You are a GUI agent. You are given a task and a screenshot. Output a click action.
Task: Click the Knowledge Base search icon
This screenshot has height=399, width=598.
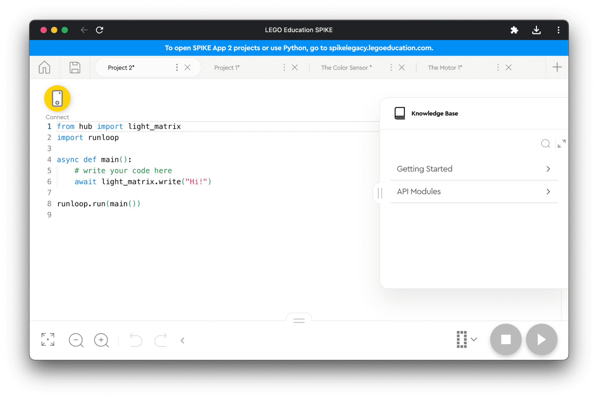click(545, 143)
